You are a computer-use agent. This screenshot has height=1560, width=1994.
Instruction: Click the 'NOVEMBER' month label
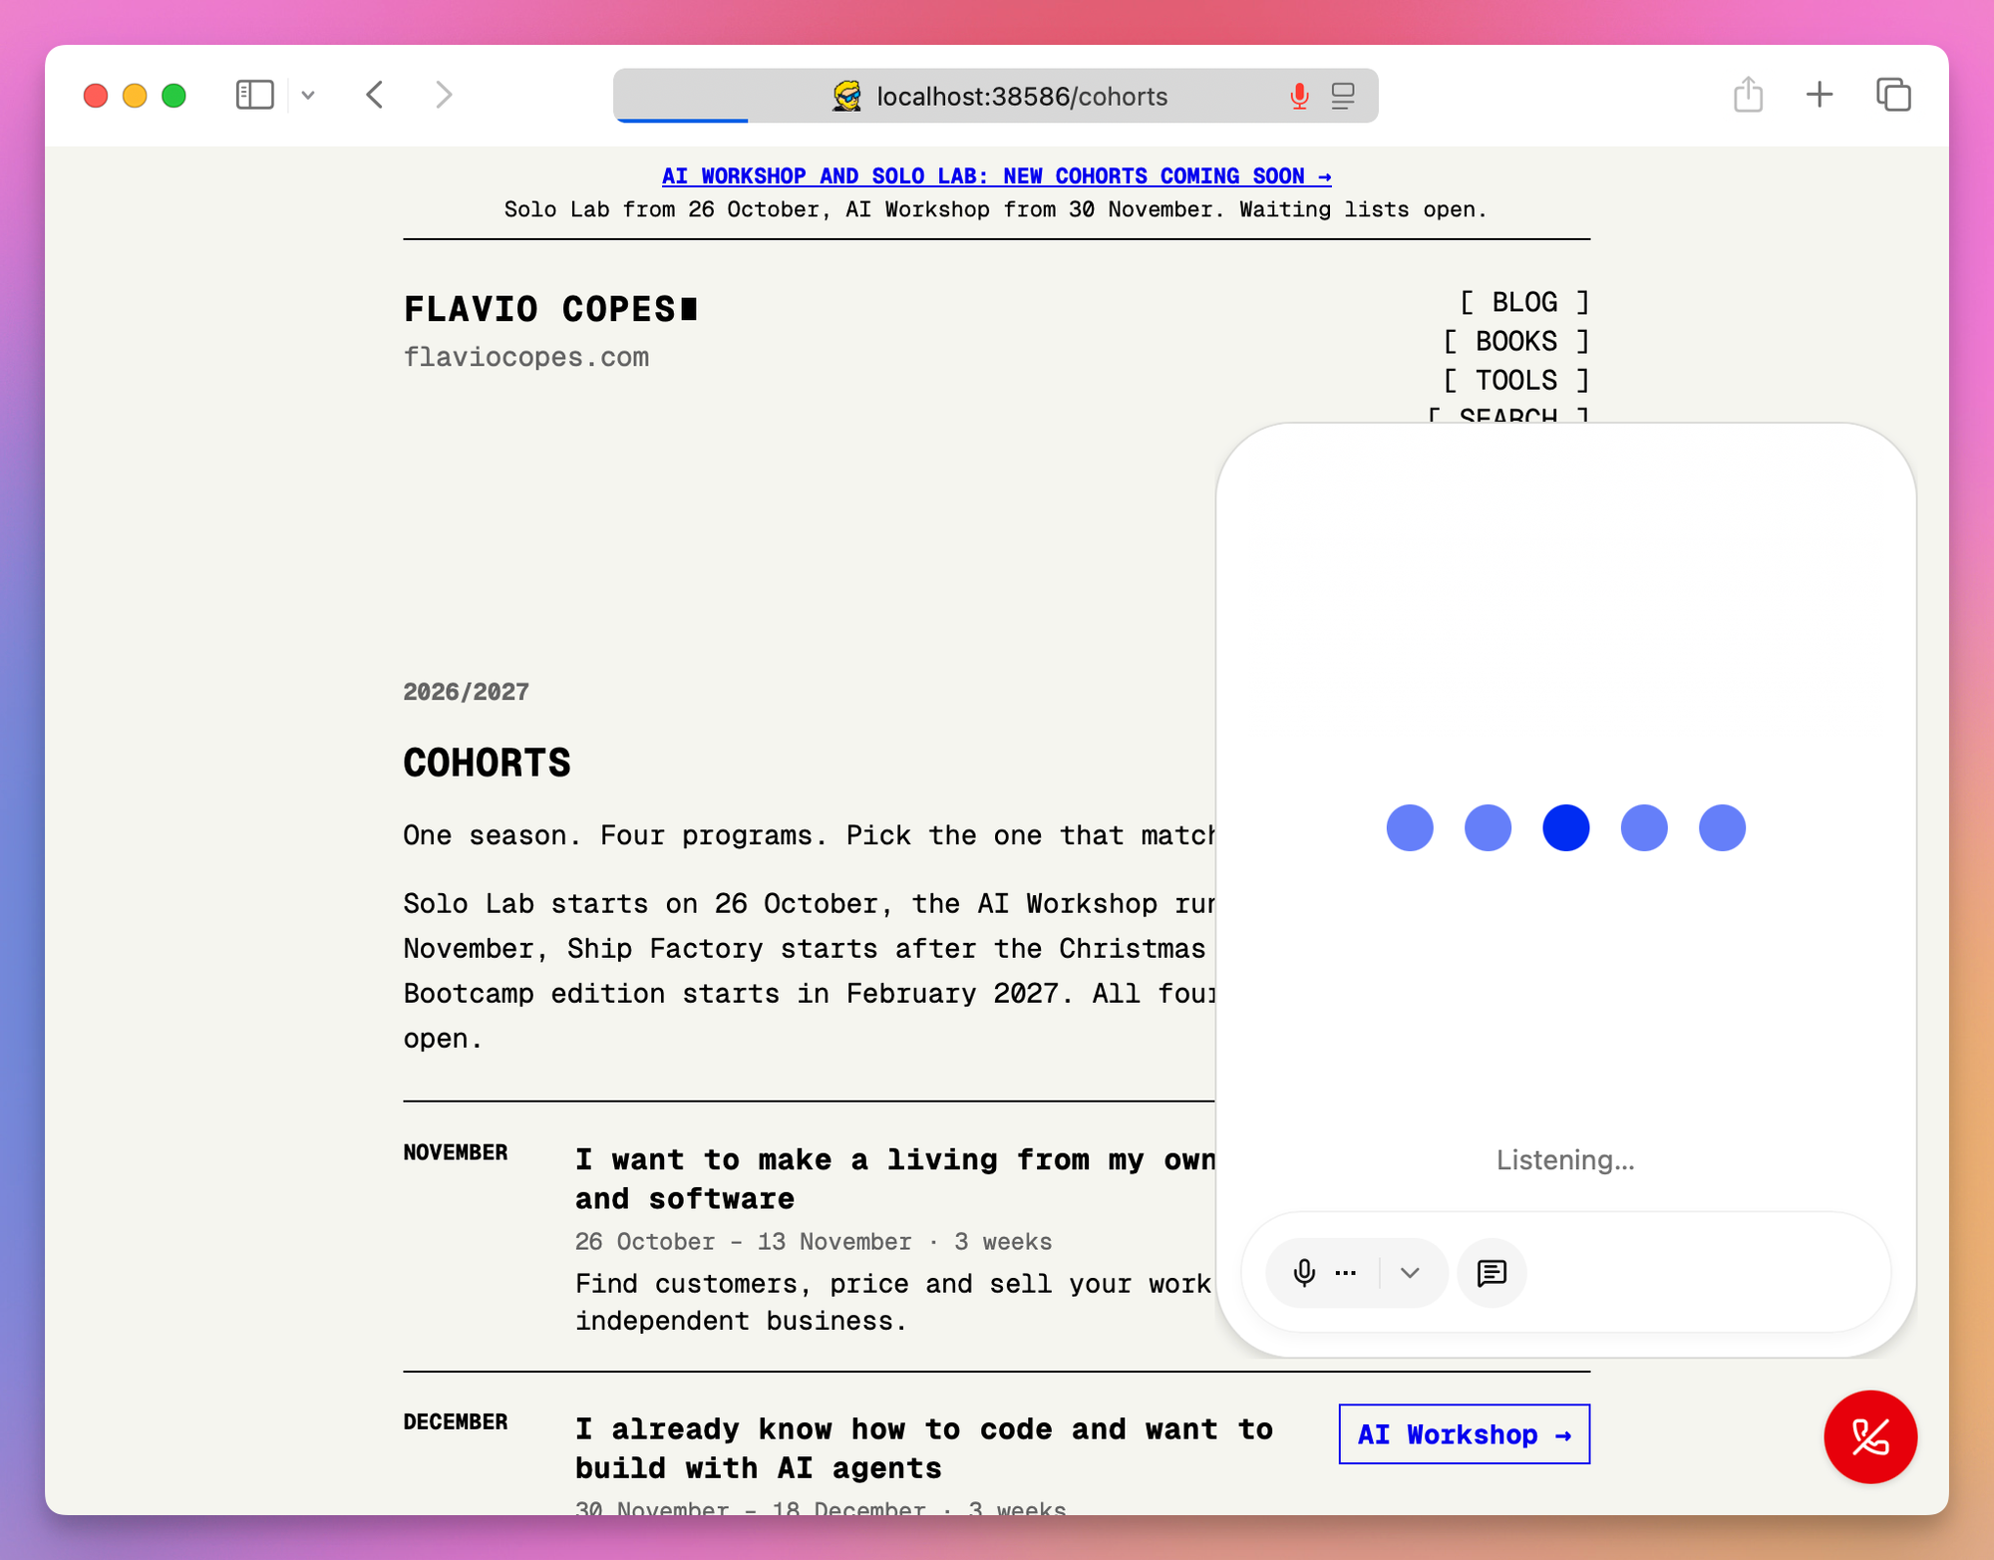tap(456, 1152)
